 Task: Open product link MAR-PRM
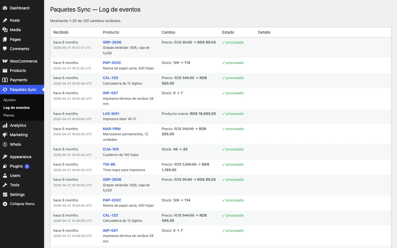tap(112, 129)
